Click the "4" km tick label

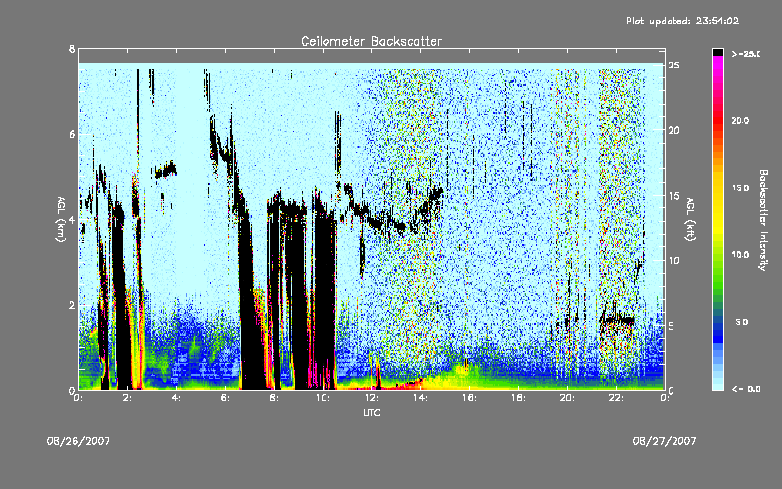pos(72,219)
